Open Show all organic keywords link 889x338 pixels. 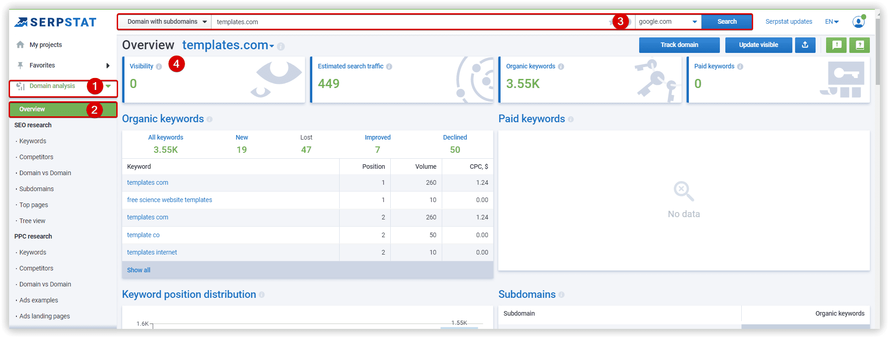click(139, 270)
